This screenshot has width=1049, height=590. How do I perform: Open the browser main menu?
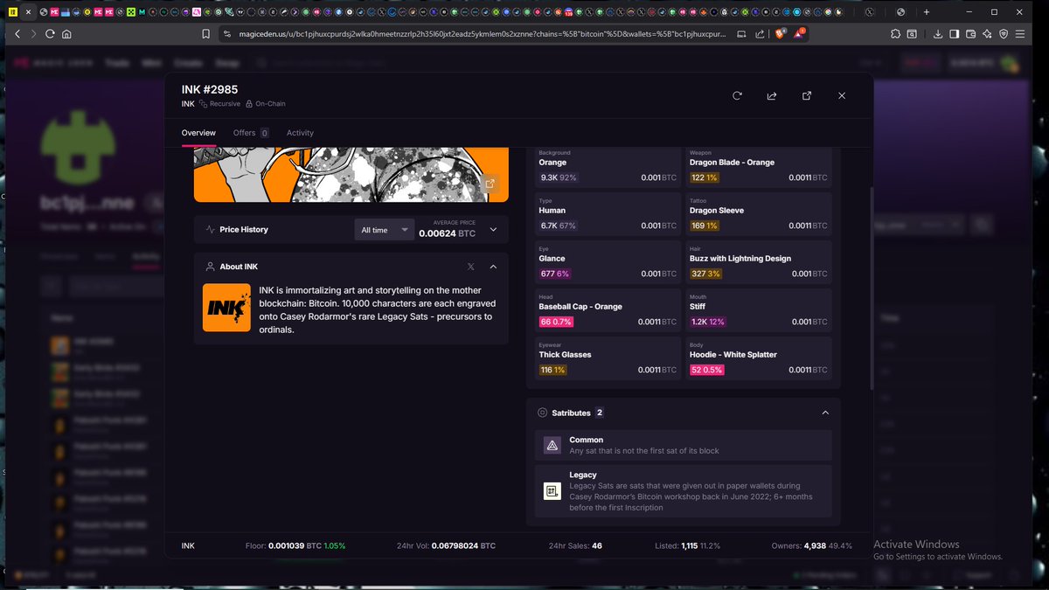(1020, 34)
